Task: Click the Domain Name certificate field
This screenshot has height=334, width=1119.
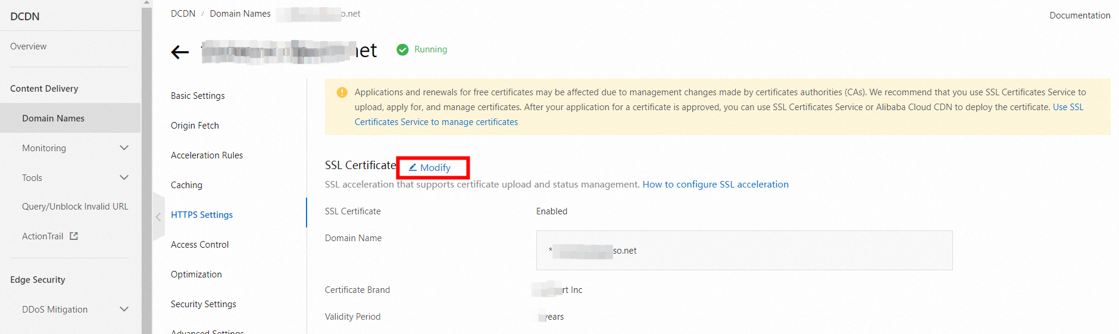Action: (744, 251)
